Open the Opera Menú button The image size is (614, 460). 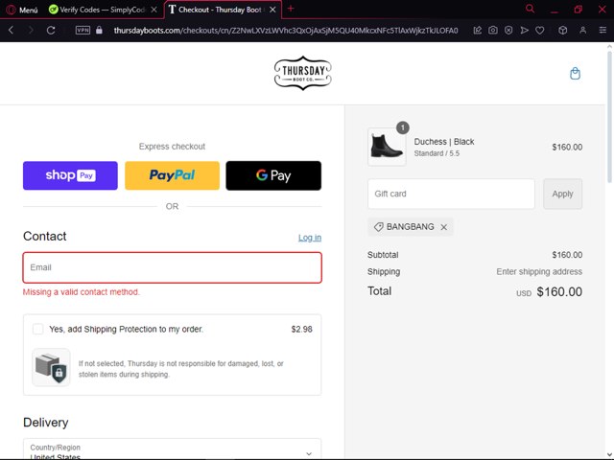pos(22,10)
